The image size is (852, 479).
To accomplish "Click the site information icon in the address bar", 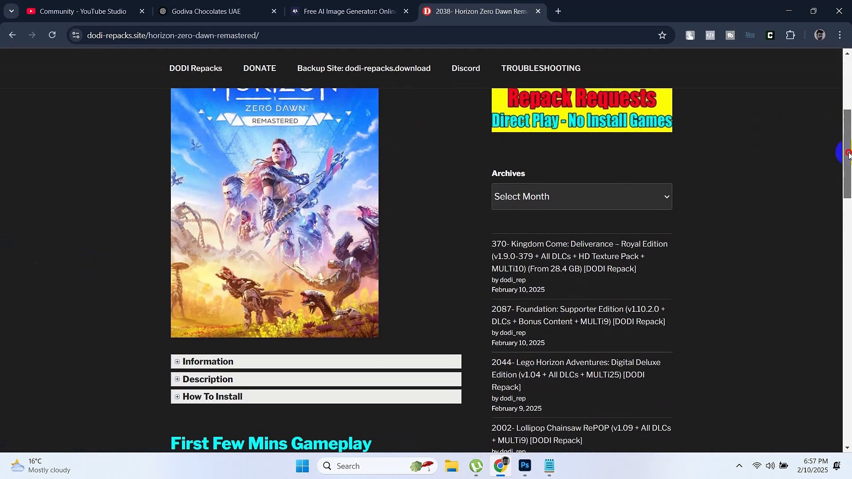I will 76,35.
